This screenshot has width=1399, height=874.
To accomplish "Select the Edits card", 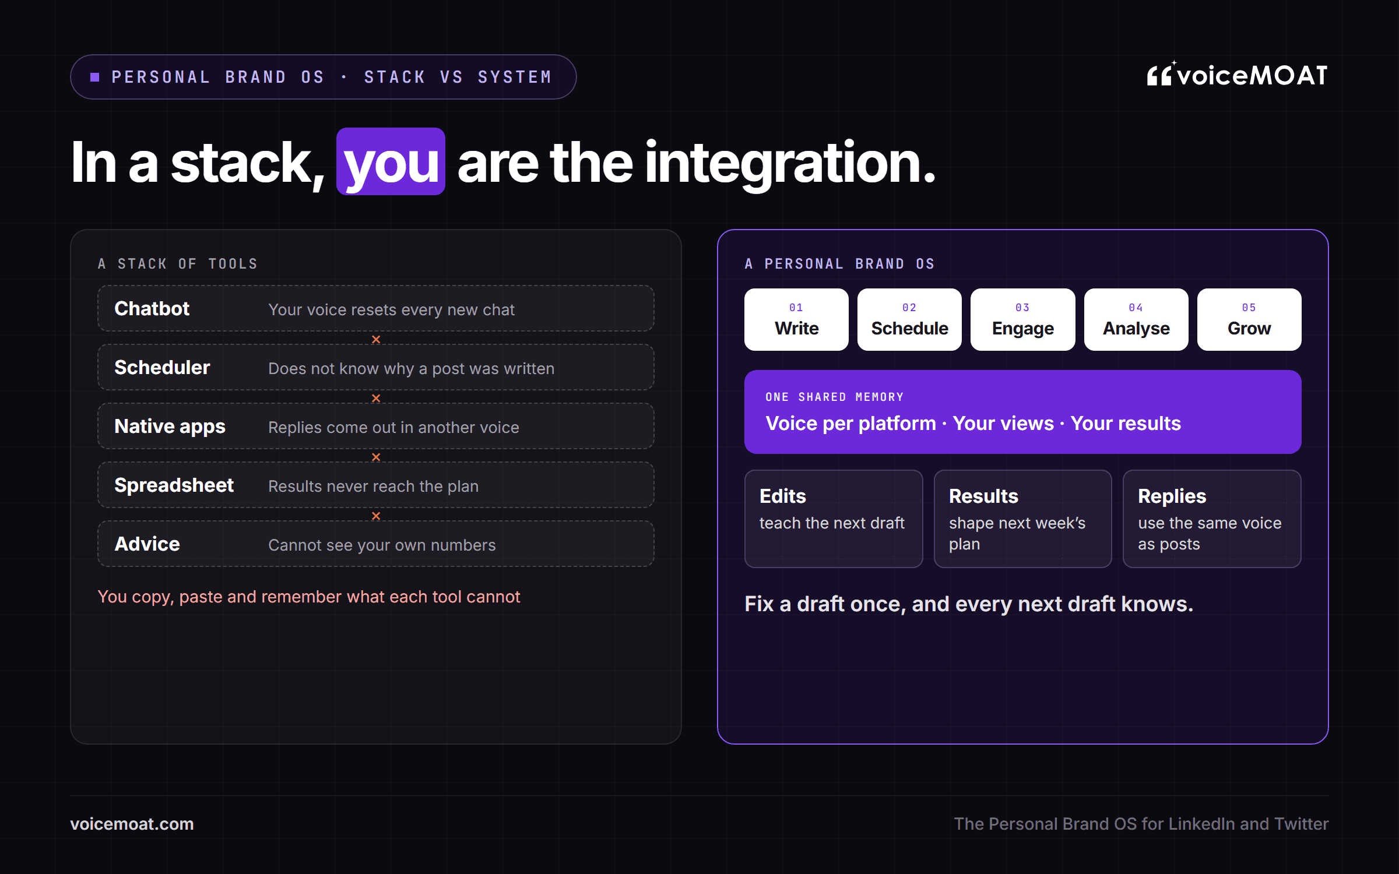I will (834, 519).
